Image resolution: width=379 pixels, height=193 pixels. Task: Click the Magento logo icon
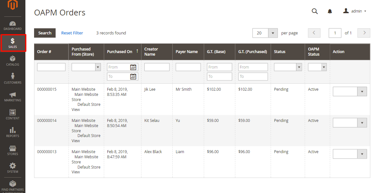click(x=13, y=6)
